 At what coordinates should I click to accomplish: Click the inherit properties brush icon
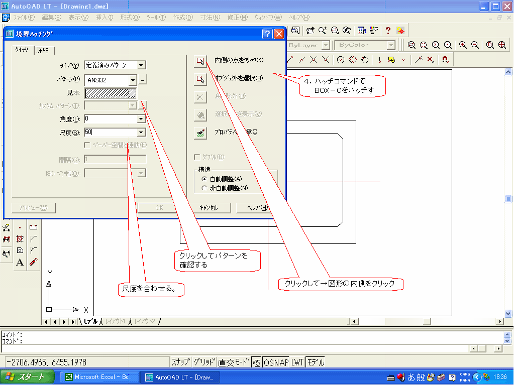point(200,133)
